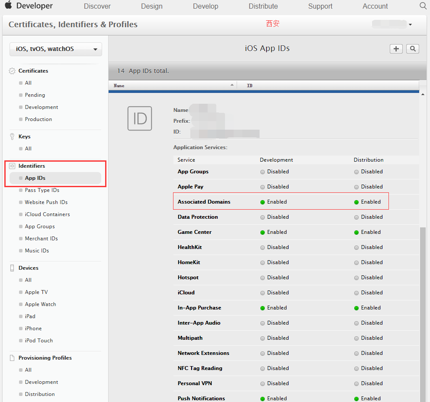Click Apple Pay Distribution disabled indicator
The image size is (430, 402).
click(356, 187)
